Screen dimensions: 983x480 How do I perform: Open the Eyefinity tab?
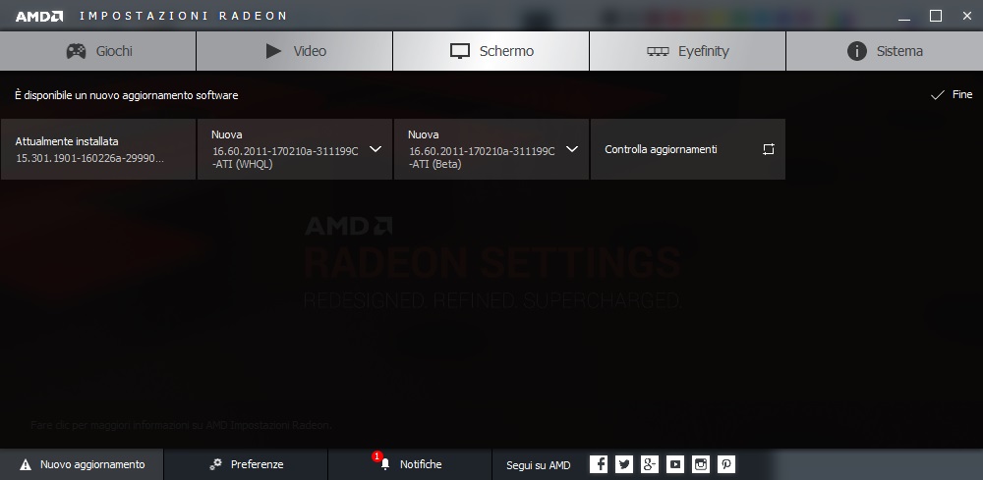click(x=688, y=51)
